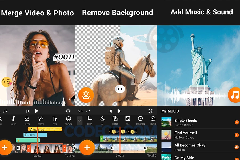Play the Find Yourself song
240x160 pixels.
point(237,135)
